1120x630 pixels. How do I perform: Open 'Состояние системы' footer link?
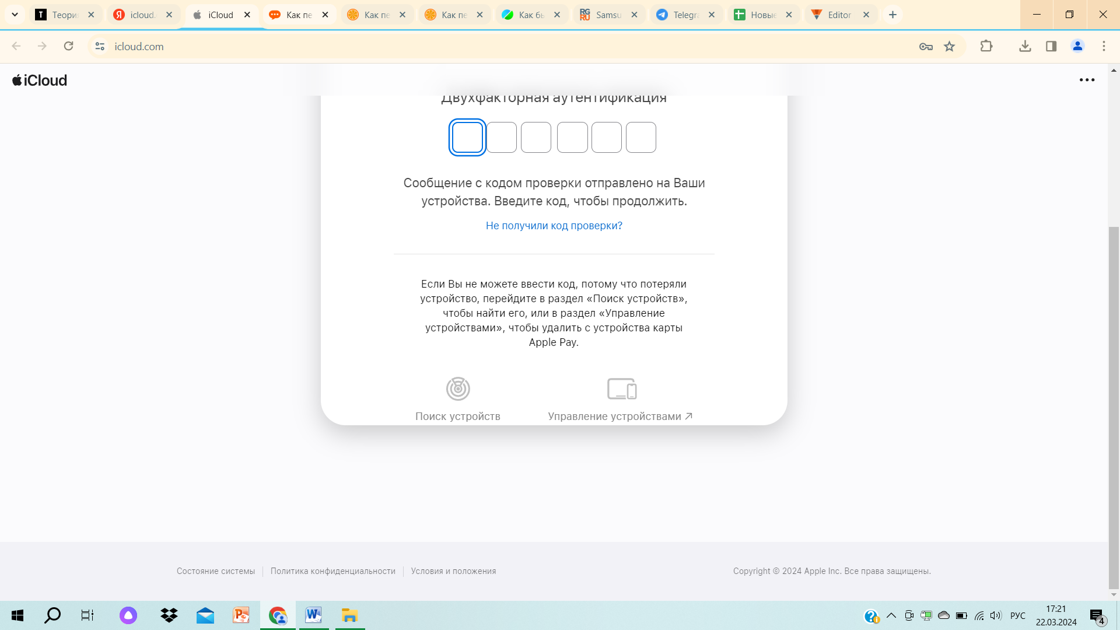click(x=216, y=571)
